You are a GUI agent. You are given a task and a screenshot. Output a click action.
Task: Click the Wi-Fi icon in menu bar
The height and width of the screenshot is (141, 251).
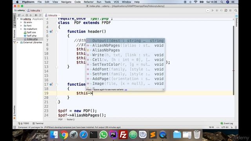(x=195, y=2)
